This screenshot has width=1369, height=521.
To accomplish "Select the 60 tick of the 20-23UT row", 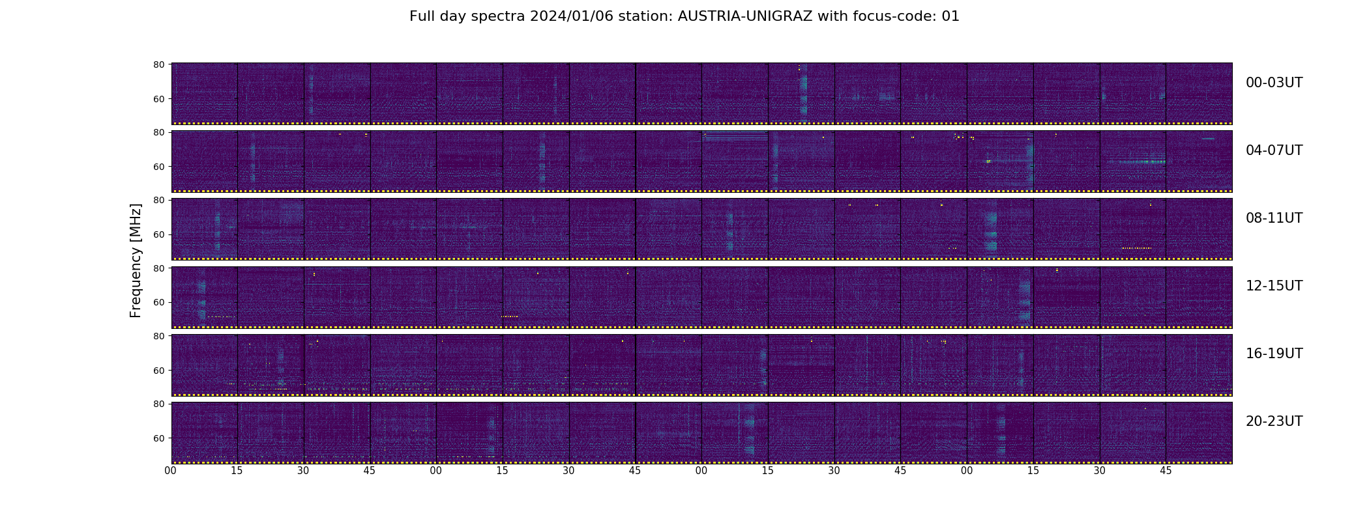I will [158, 438].
